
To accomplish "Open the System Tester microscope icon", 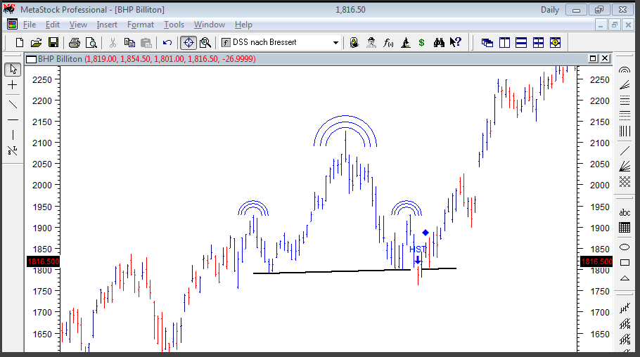I will pos(405,42).
